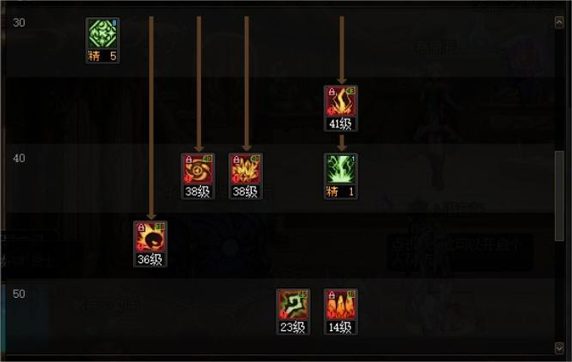Image resolution: width=572 pixels, height=362 pixels.
Task: Click the 23级 level text under the spiral skill
Action: [292, 327]
